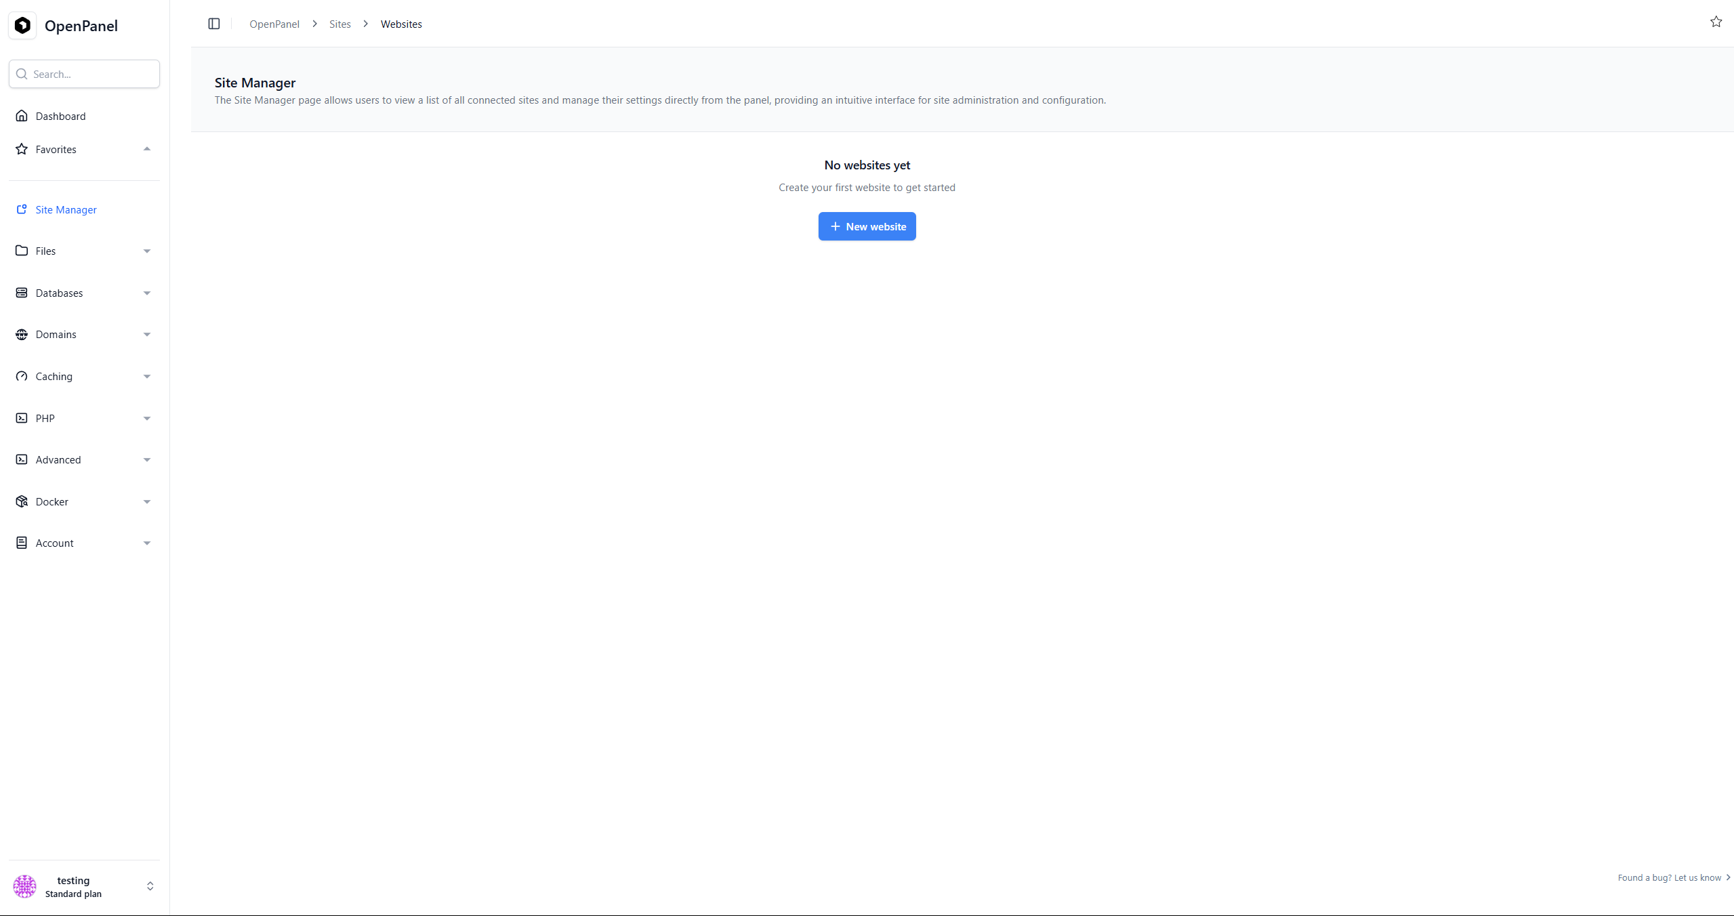Open the Databases menu item

coord(84,293)
